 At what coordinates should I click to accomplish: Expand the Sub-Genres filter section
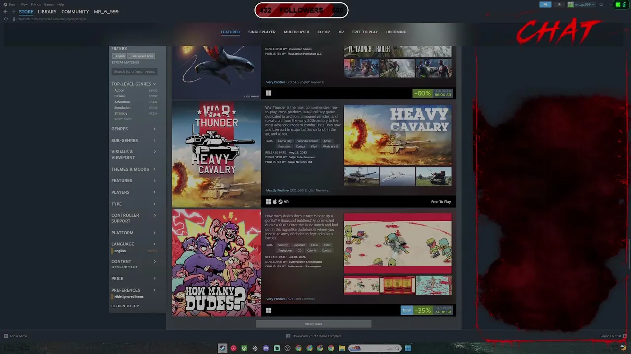click(134, 141)
